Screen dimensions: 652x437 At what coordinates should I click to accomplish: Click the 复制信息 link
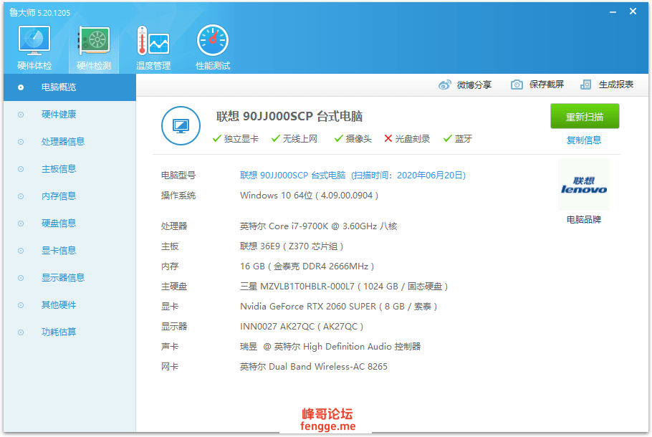coord(584,140)
